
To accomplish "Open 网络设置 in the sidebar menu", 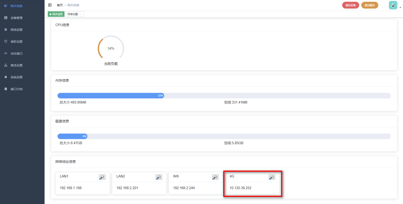I will (17, 30).
